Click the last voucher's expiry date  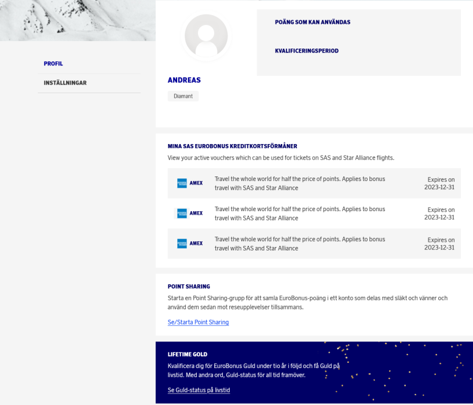(x=439, y=244)
